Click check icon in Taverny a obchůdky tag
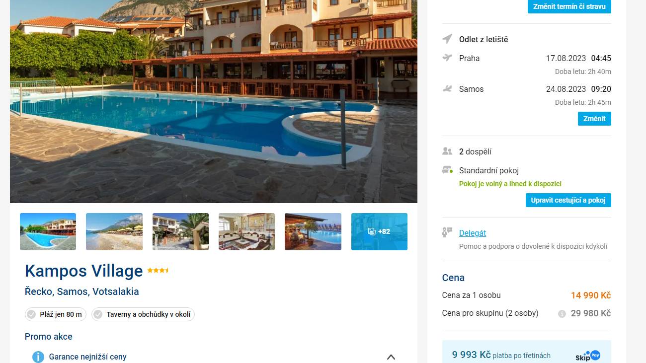 pos(98,314)
